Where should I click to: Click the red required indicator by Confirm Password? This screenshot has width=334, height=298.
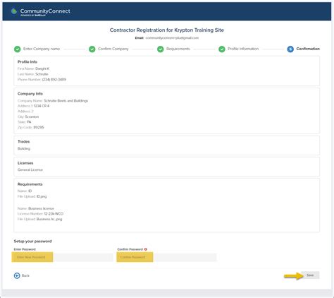[x=146, y=249]
